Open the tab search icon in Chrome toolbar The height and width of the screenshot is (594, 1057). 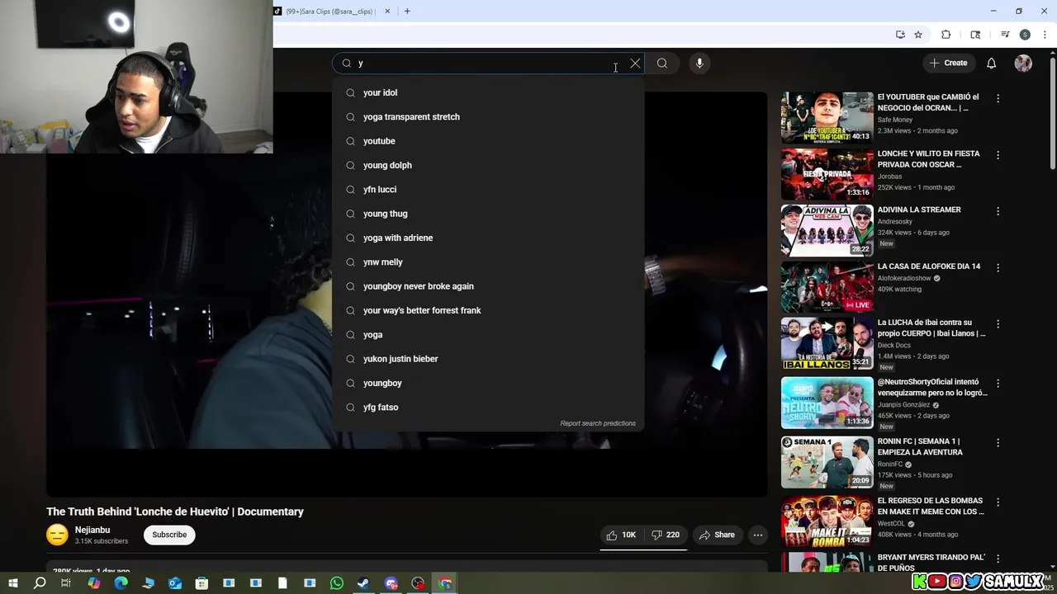[x=975, y=35]
